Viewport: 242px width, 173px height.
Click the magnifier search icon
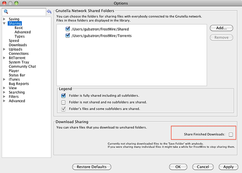click(x=6, y=12)
